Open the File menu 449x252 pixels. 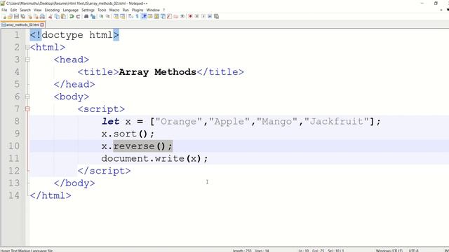pyautogui.click(x=4, y=10)
